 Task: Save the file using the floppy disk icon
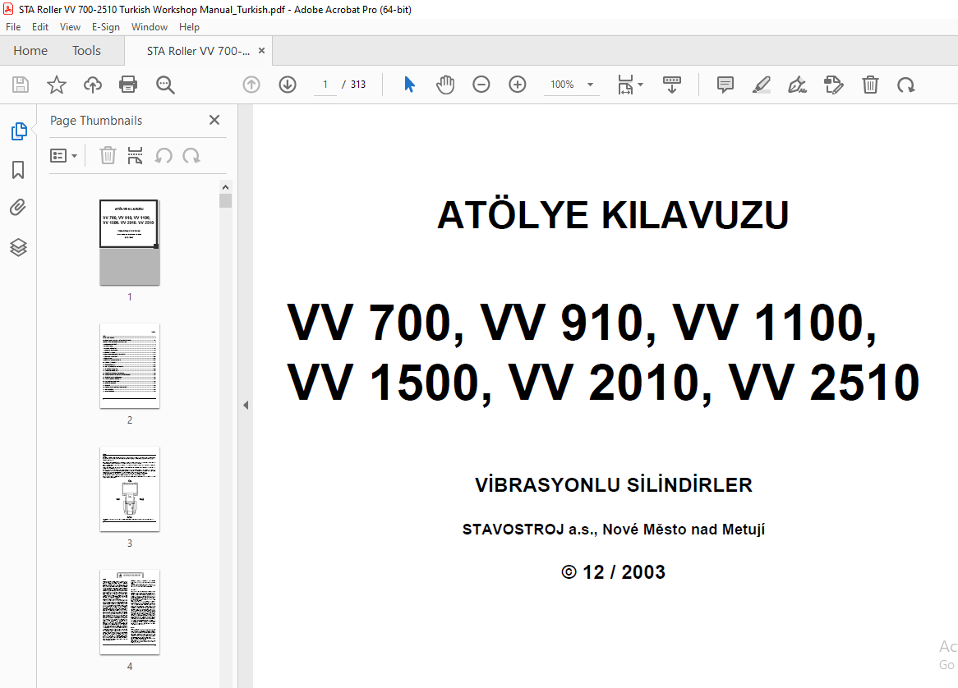click(21, 85)
